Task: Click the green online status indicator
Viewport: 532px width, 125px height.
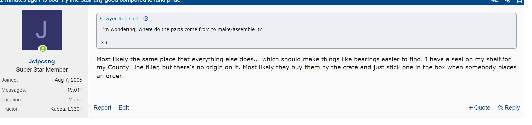Action: coord(43,49)
